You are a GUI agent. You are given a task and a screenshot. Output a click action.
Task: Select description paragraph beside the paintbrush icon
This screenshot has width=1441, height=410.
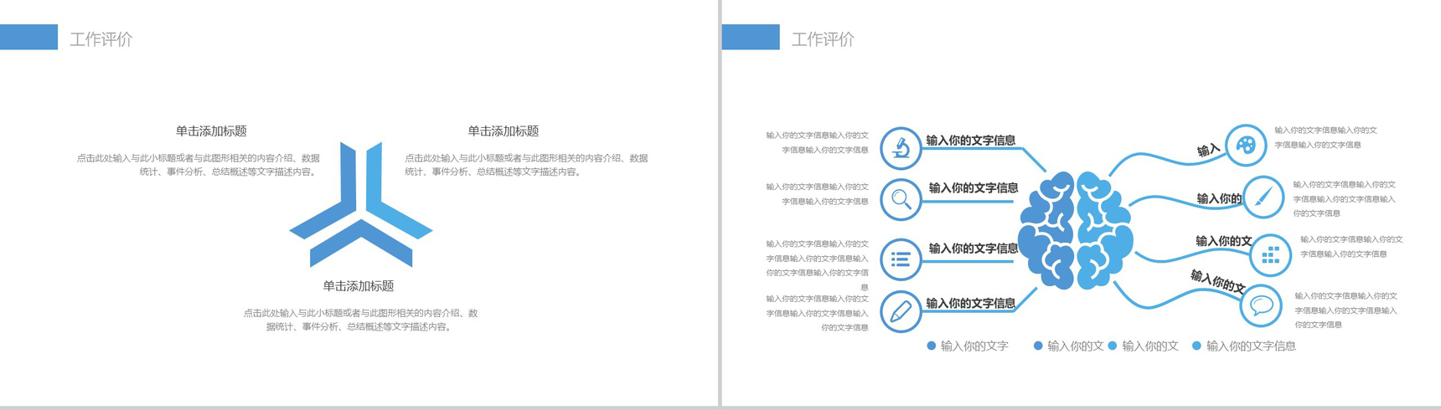1345,199
